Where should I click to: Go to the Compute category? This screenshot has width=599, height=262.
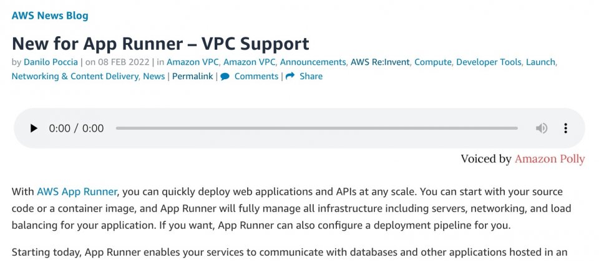pyautogui.click(x=433, y=62)
